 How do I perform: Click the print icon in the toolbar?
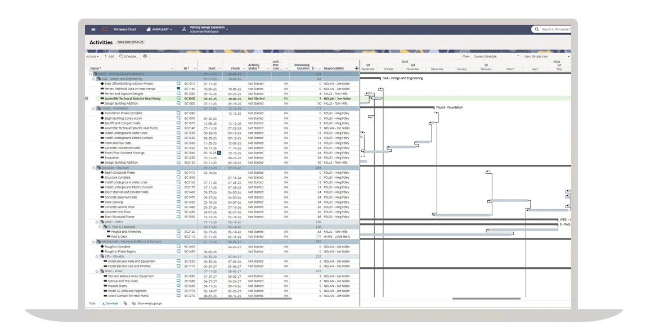145,56
